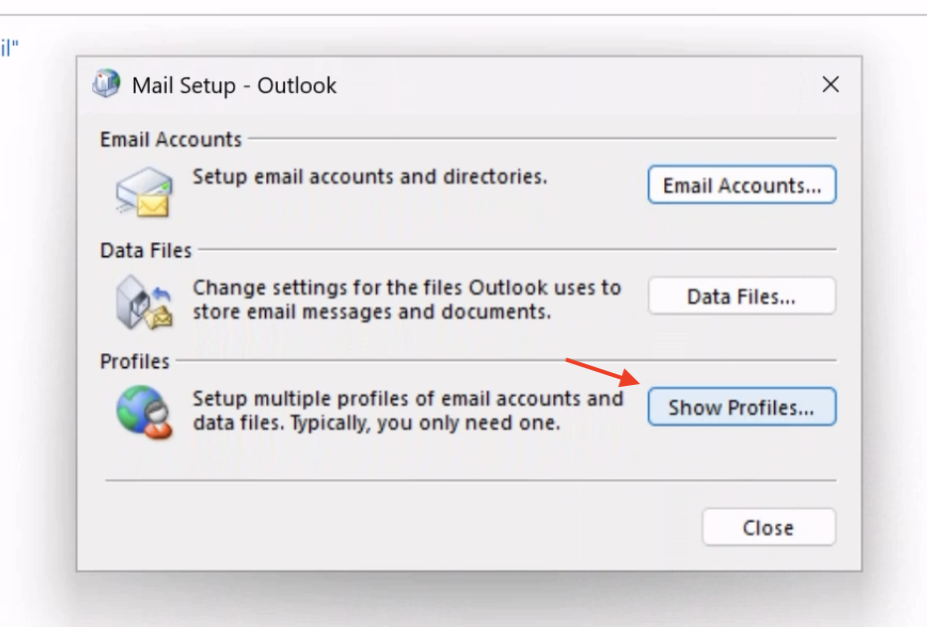Click the Email Accounts section heading
Viewport: 927px width, 627px height.
(x=171, y=140)
